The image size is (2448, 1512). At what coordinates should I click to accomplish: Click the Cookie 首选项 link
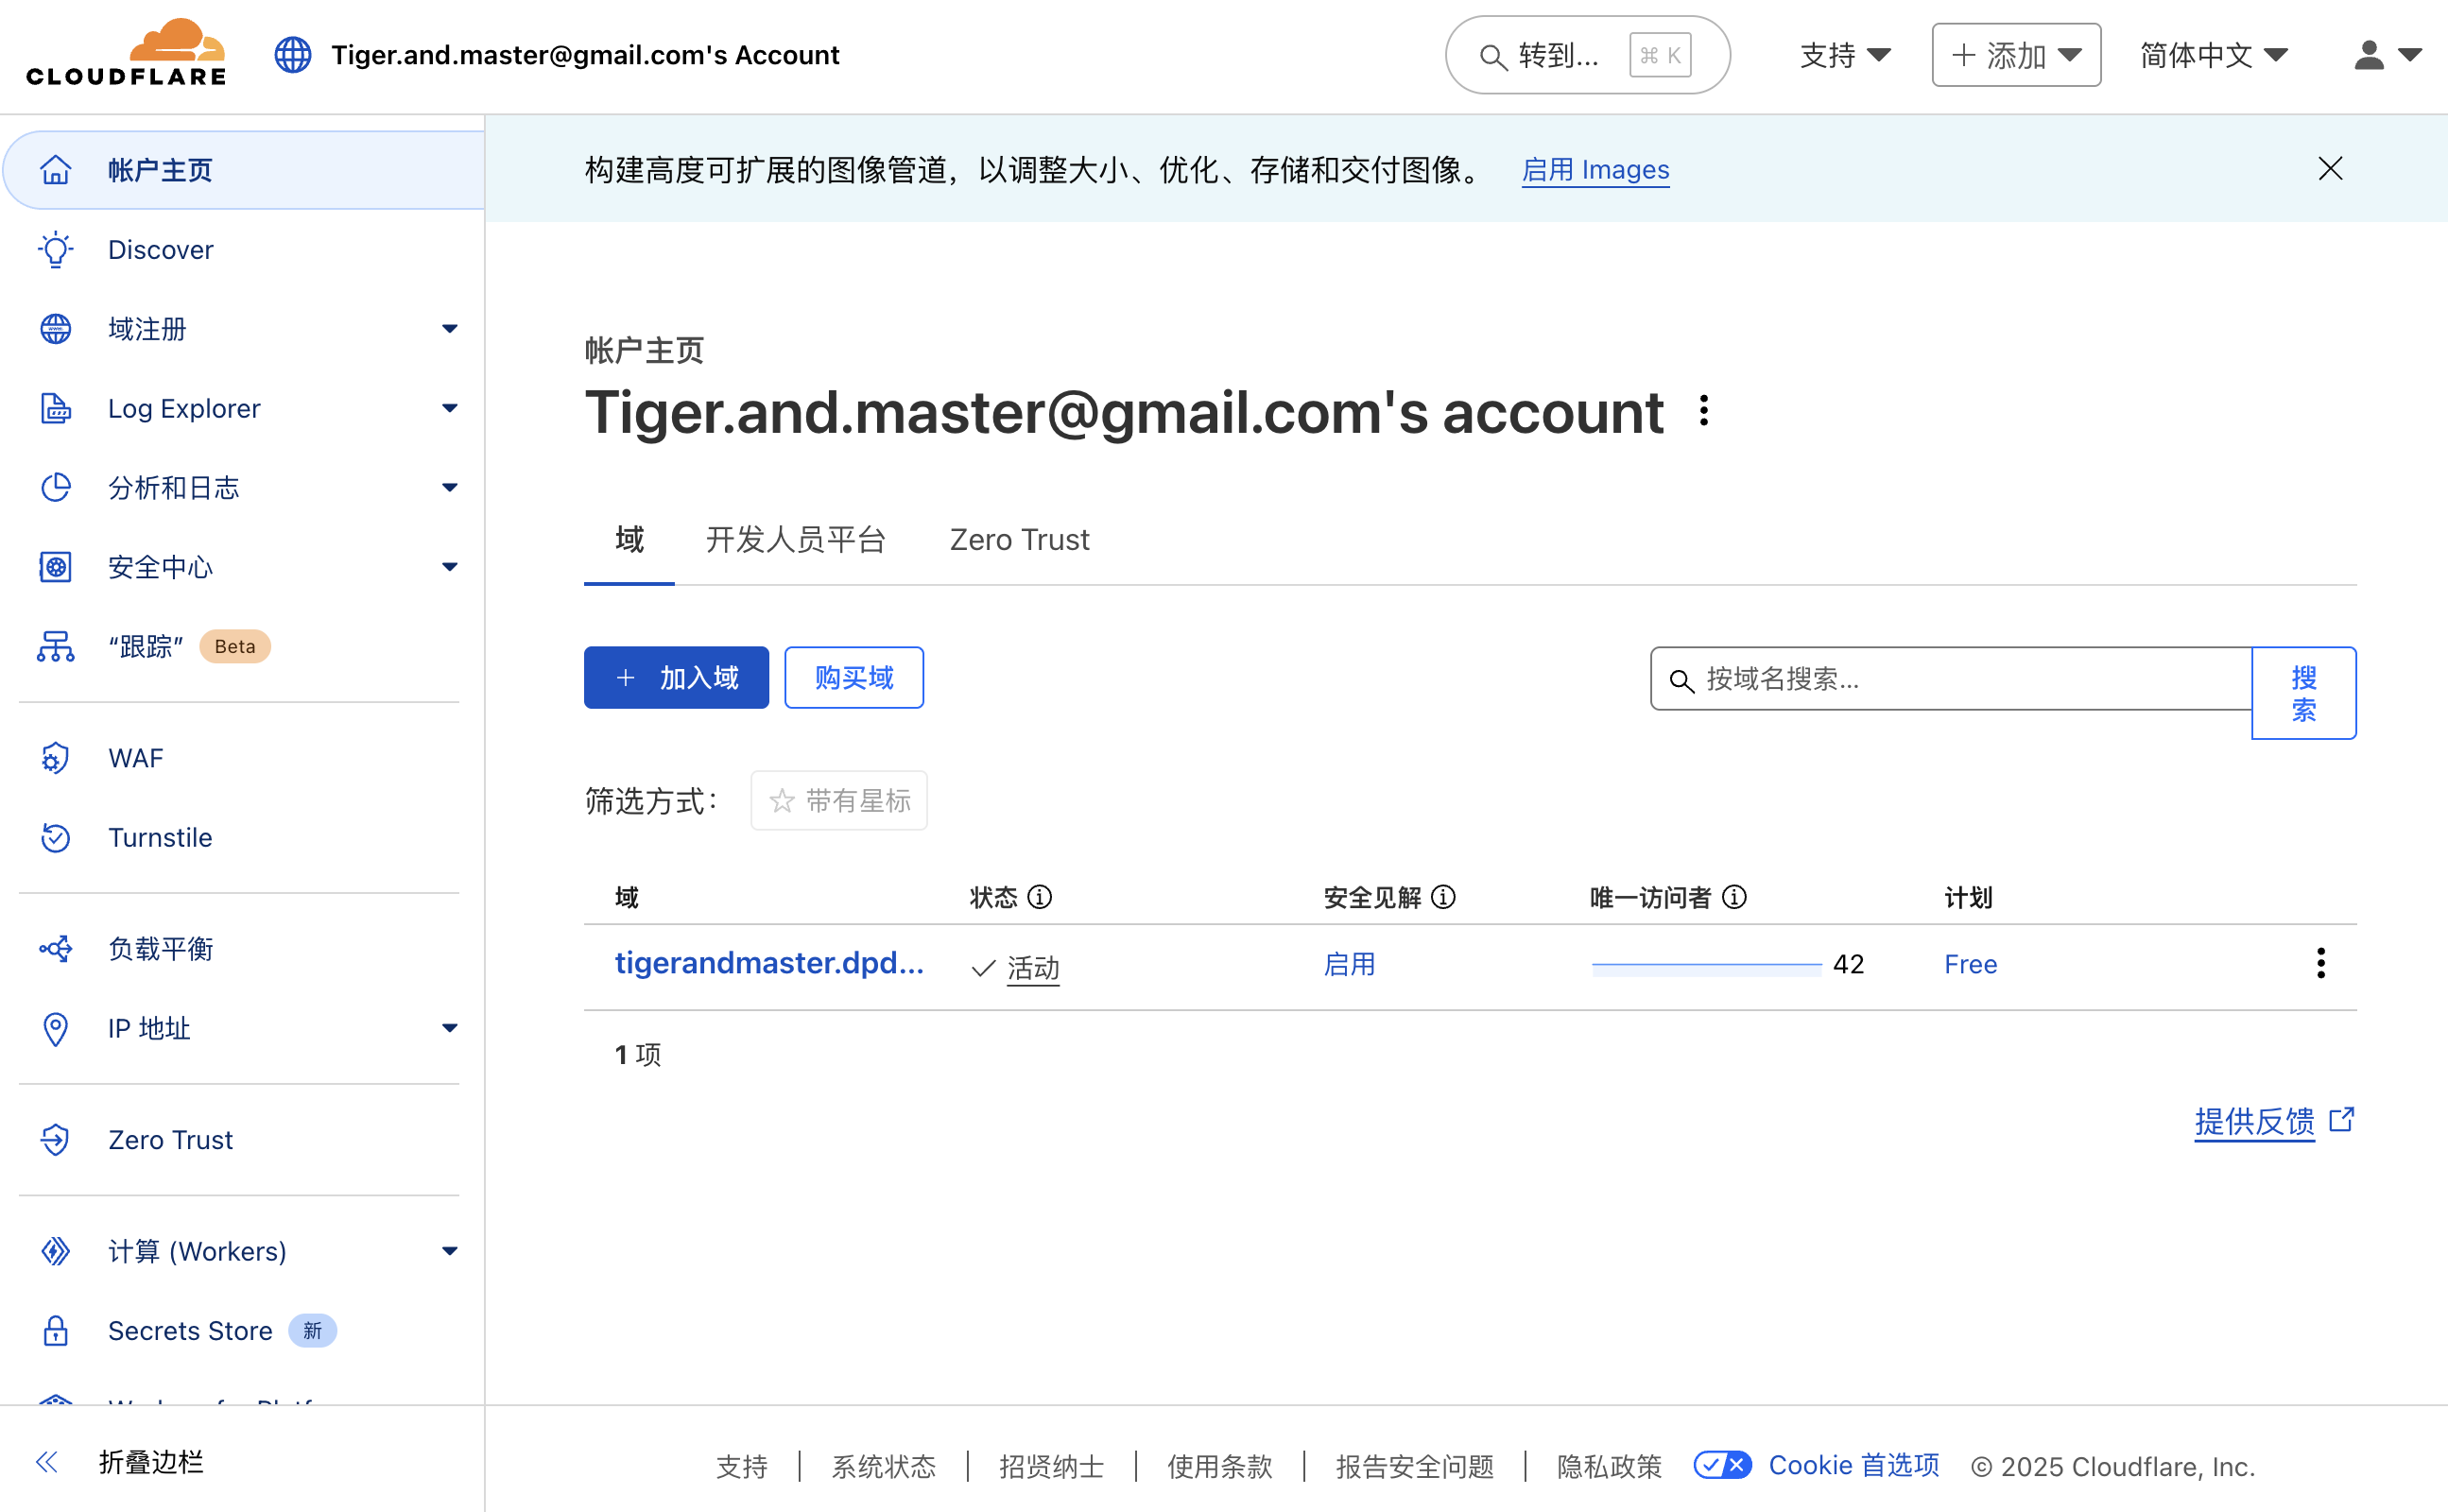pos(1854,1465)
